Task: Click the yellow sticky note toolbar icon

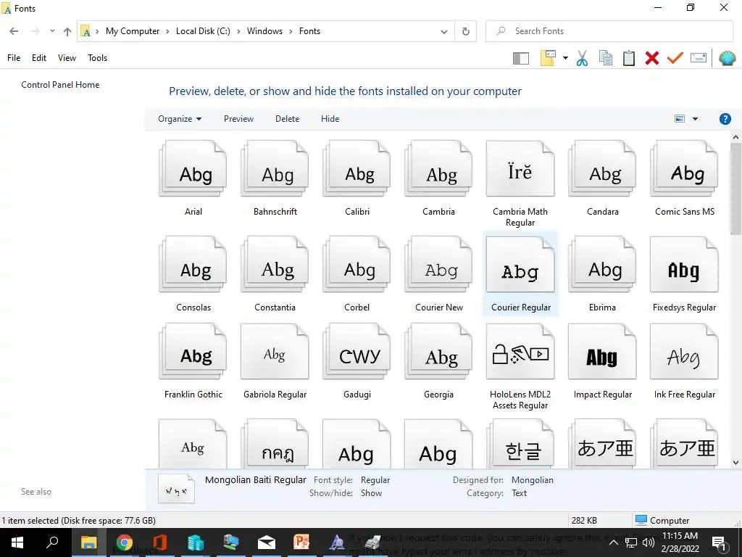Action: (548, 58)
